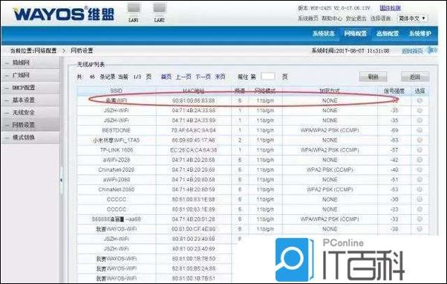
Task: Click the 无线AP列表 panel title
Action: (x=91, y=64)
